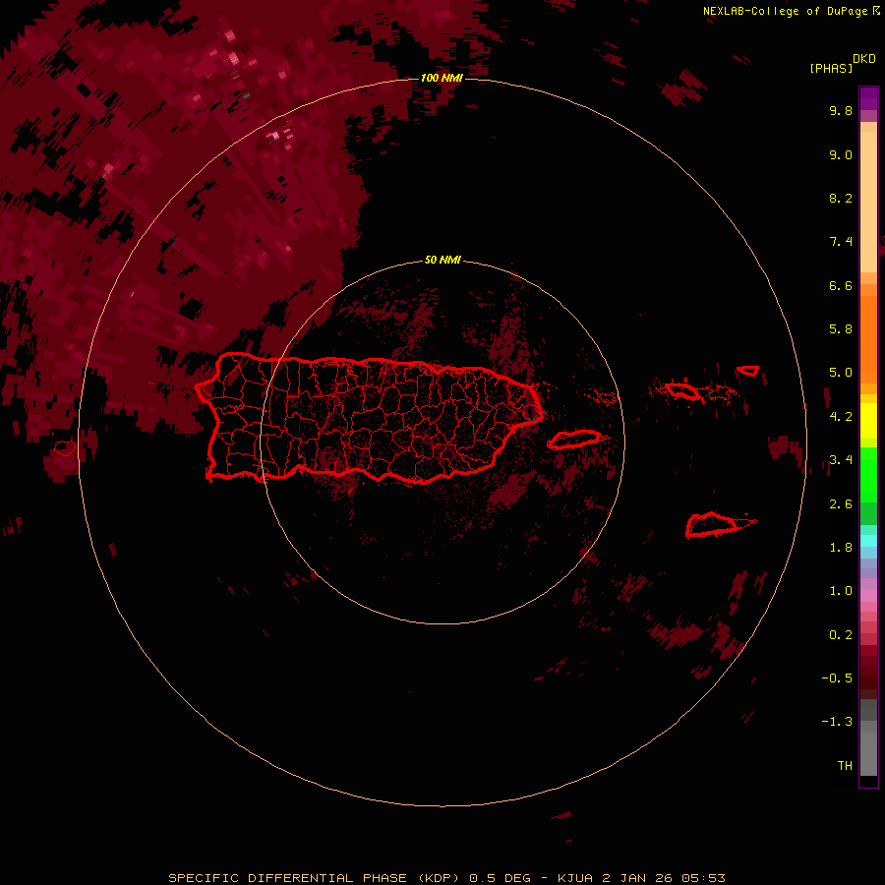Click the DKD product code label
This screenshot has height=885, width=885.
click(x=863, y=59)
